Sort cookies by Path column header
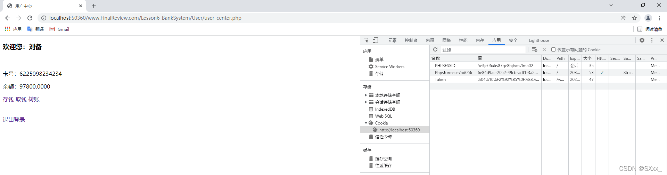 (x=561, y=58)
